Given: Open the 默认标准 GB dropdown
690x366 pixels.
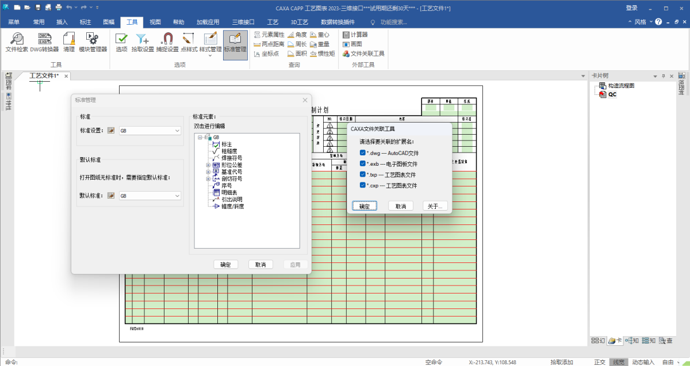Looking at the screenshot, I should (150, 196).
